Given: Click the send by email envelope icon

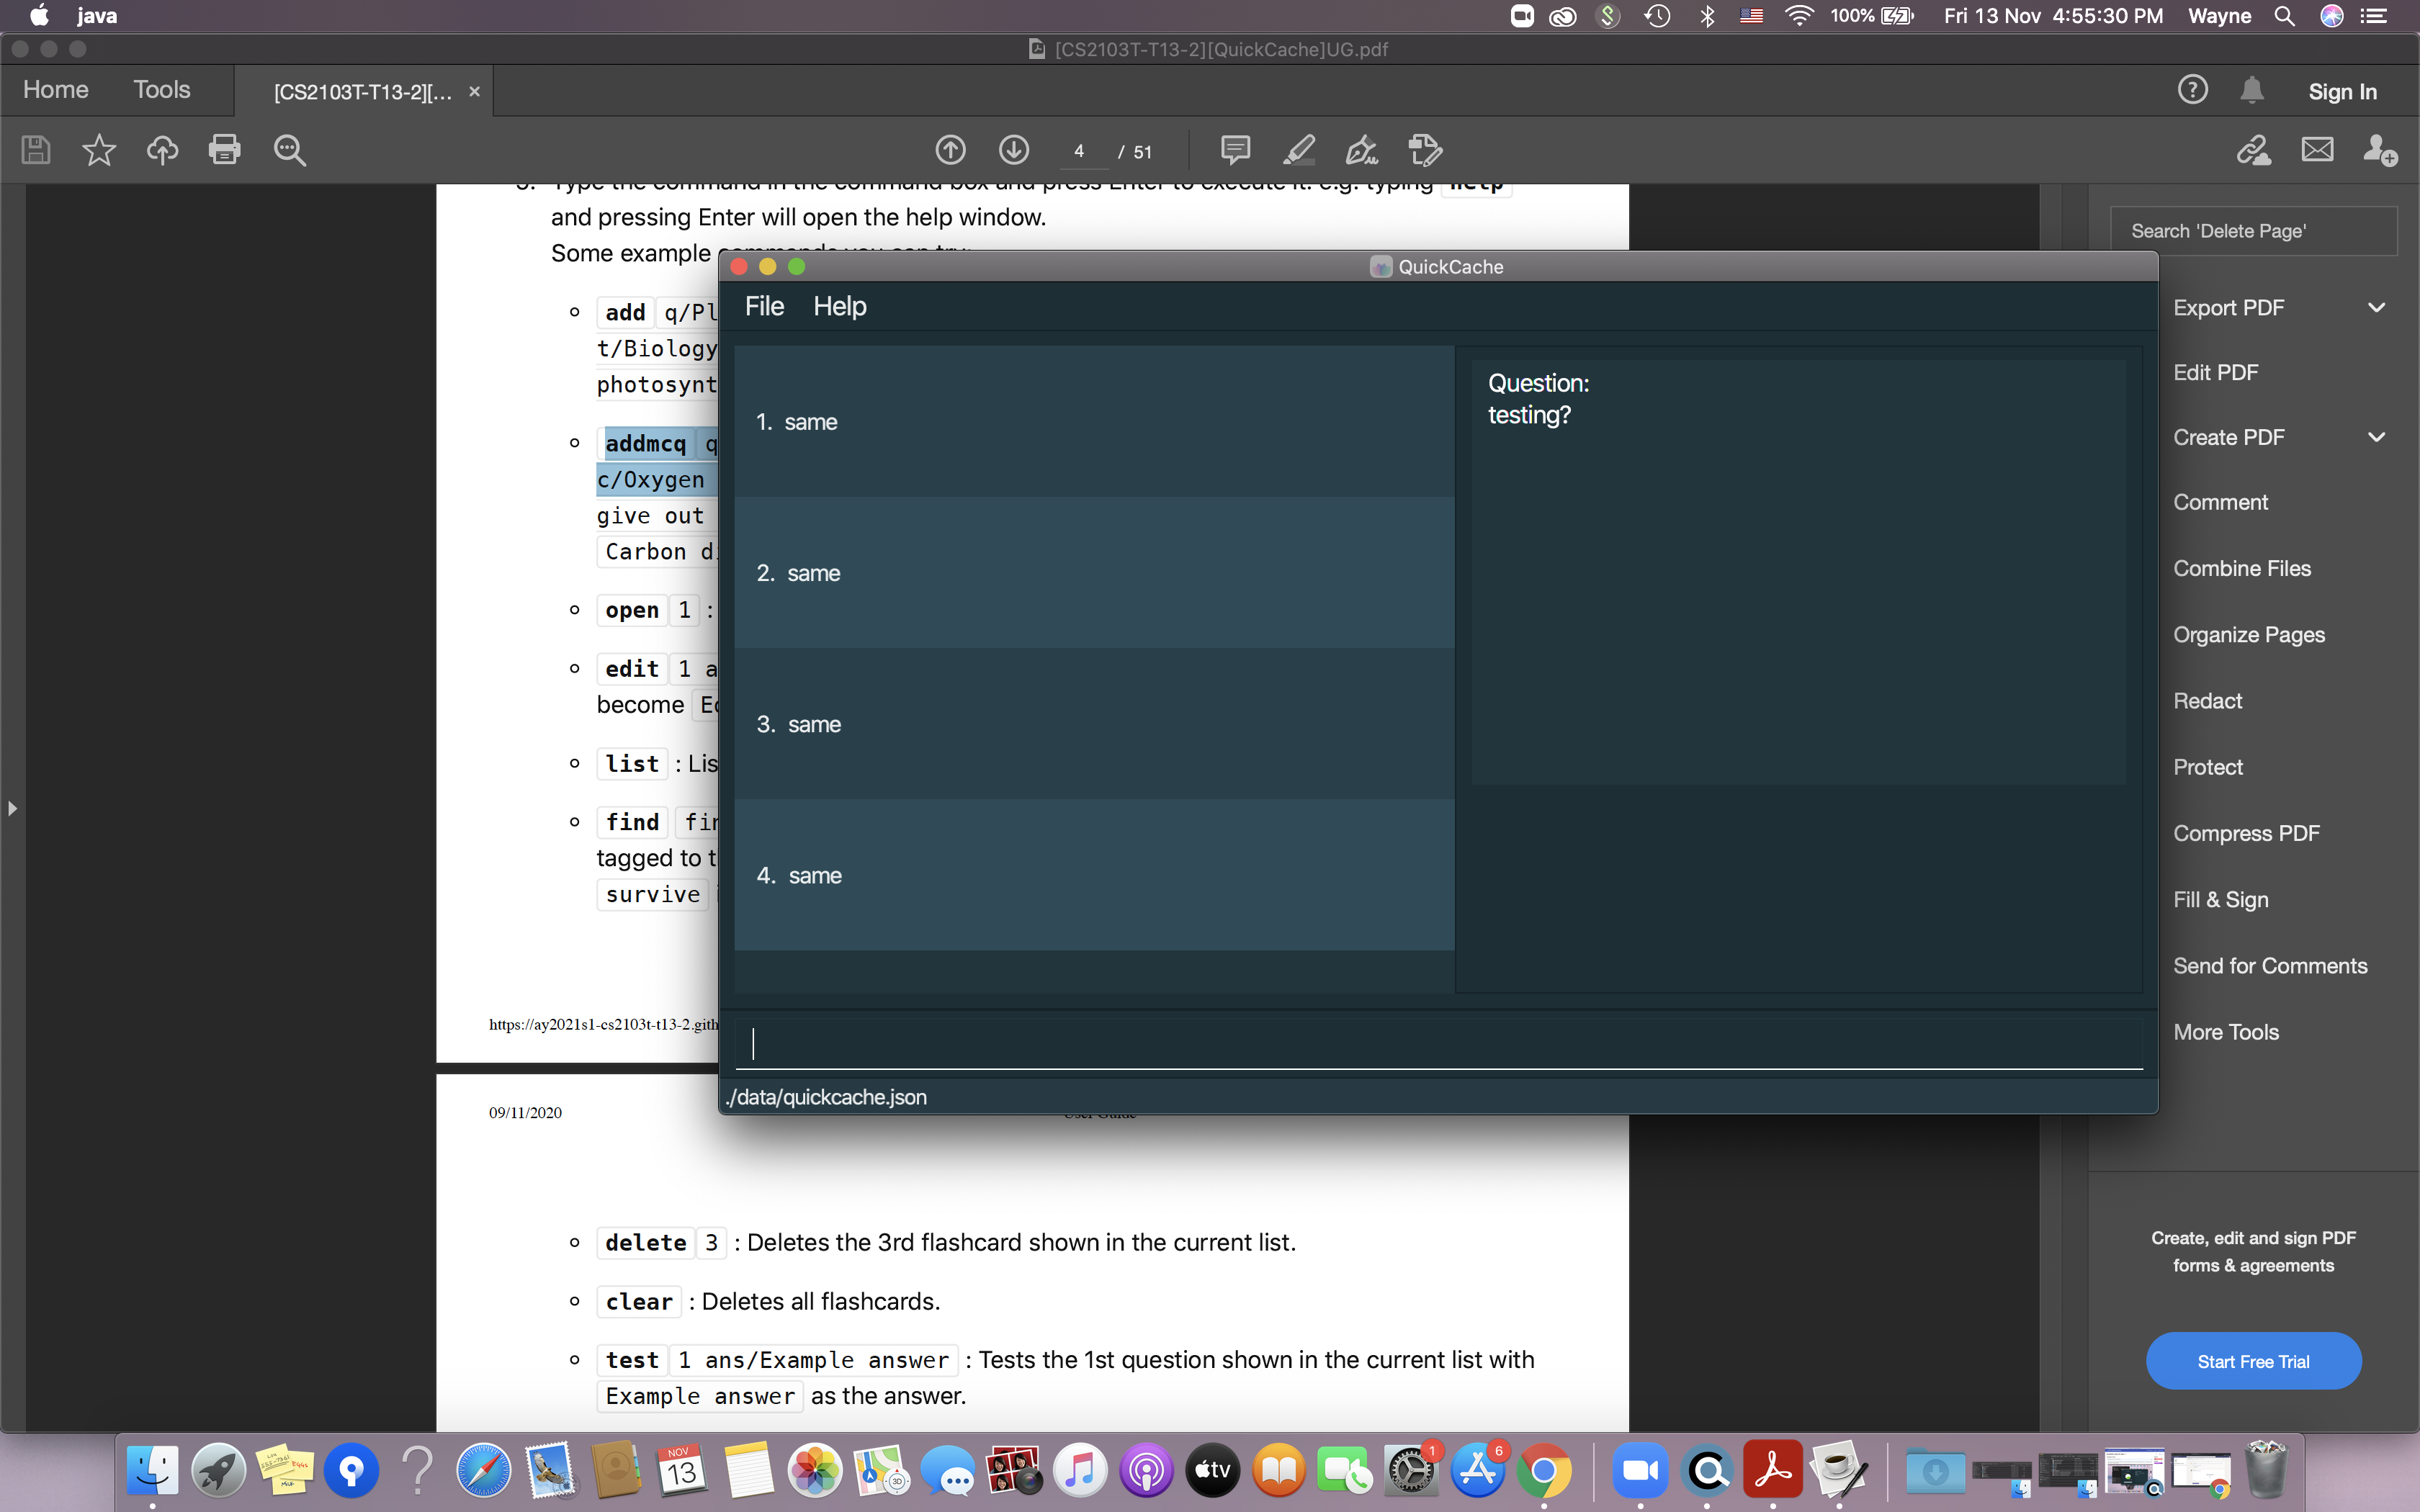Looking at the screenshot, I should tap(2317, 150).
